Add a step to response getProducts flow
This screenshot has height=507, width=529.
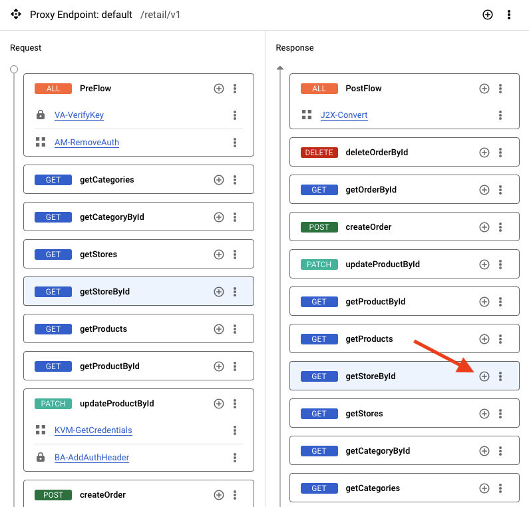pos(484,339)
